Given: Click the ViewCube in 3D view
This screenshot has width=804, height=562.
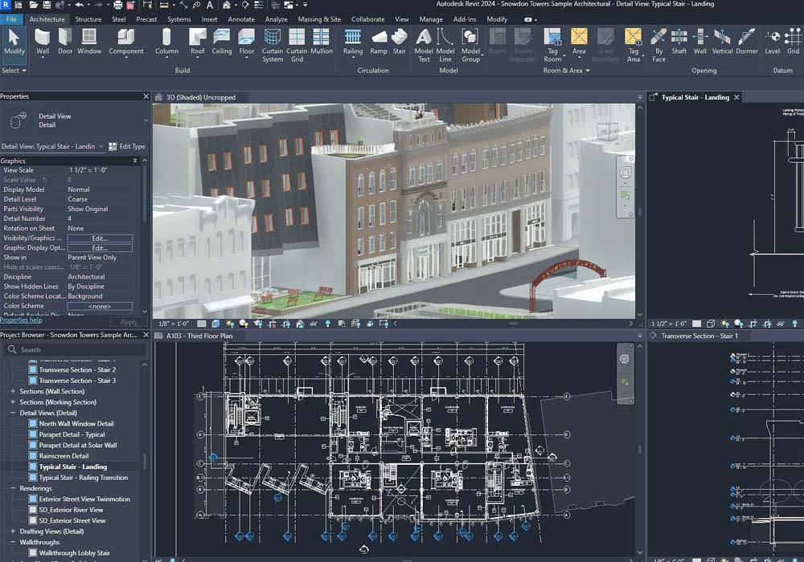Looking at the screenshot, I should pyautogui.click(x=609, y=132).
